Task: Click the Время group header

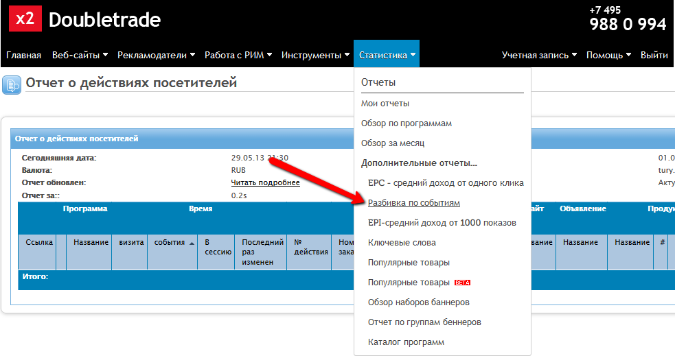Action: point(201,209)
